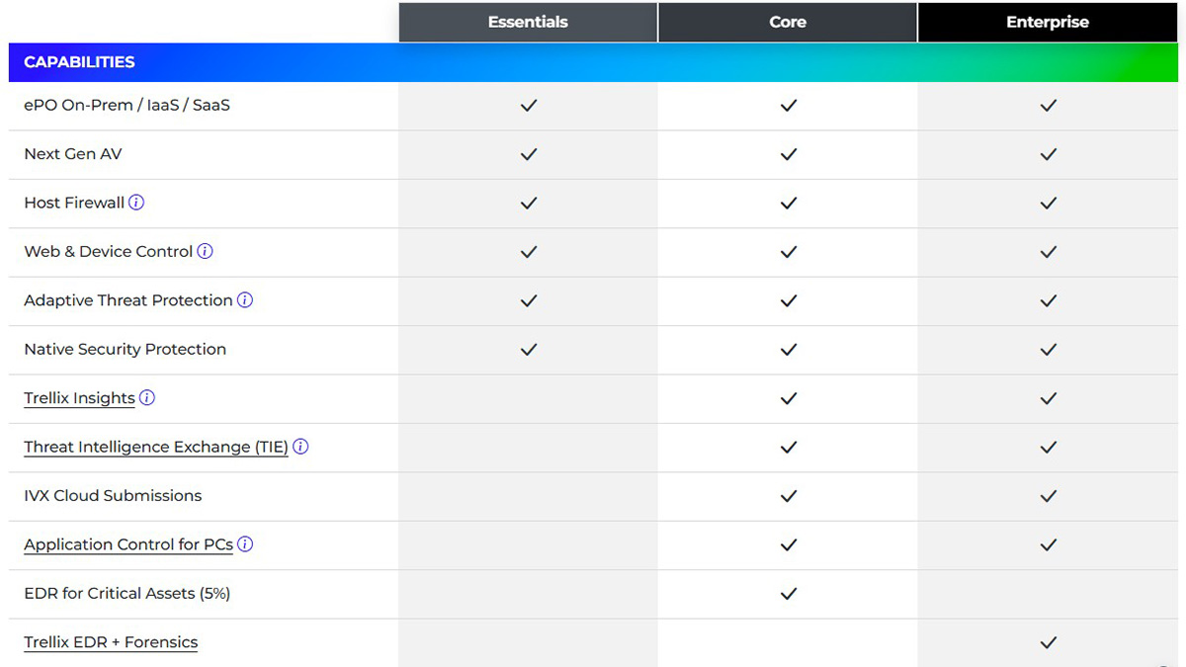Click Essentials checkmark for Native Security Protection
This screenshot has width=1186, height=667.
pyautogui.click(x=528, y=350)
